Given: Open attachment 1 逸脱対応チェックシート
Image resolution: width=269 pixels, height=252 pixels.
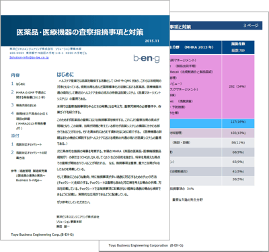Looking at the screenshot, I should (x=26, y=144).
